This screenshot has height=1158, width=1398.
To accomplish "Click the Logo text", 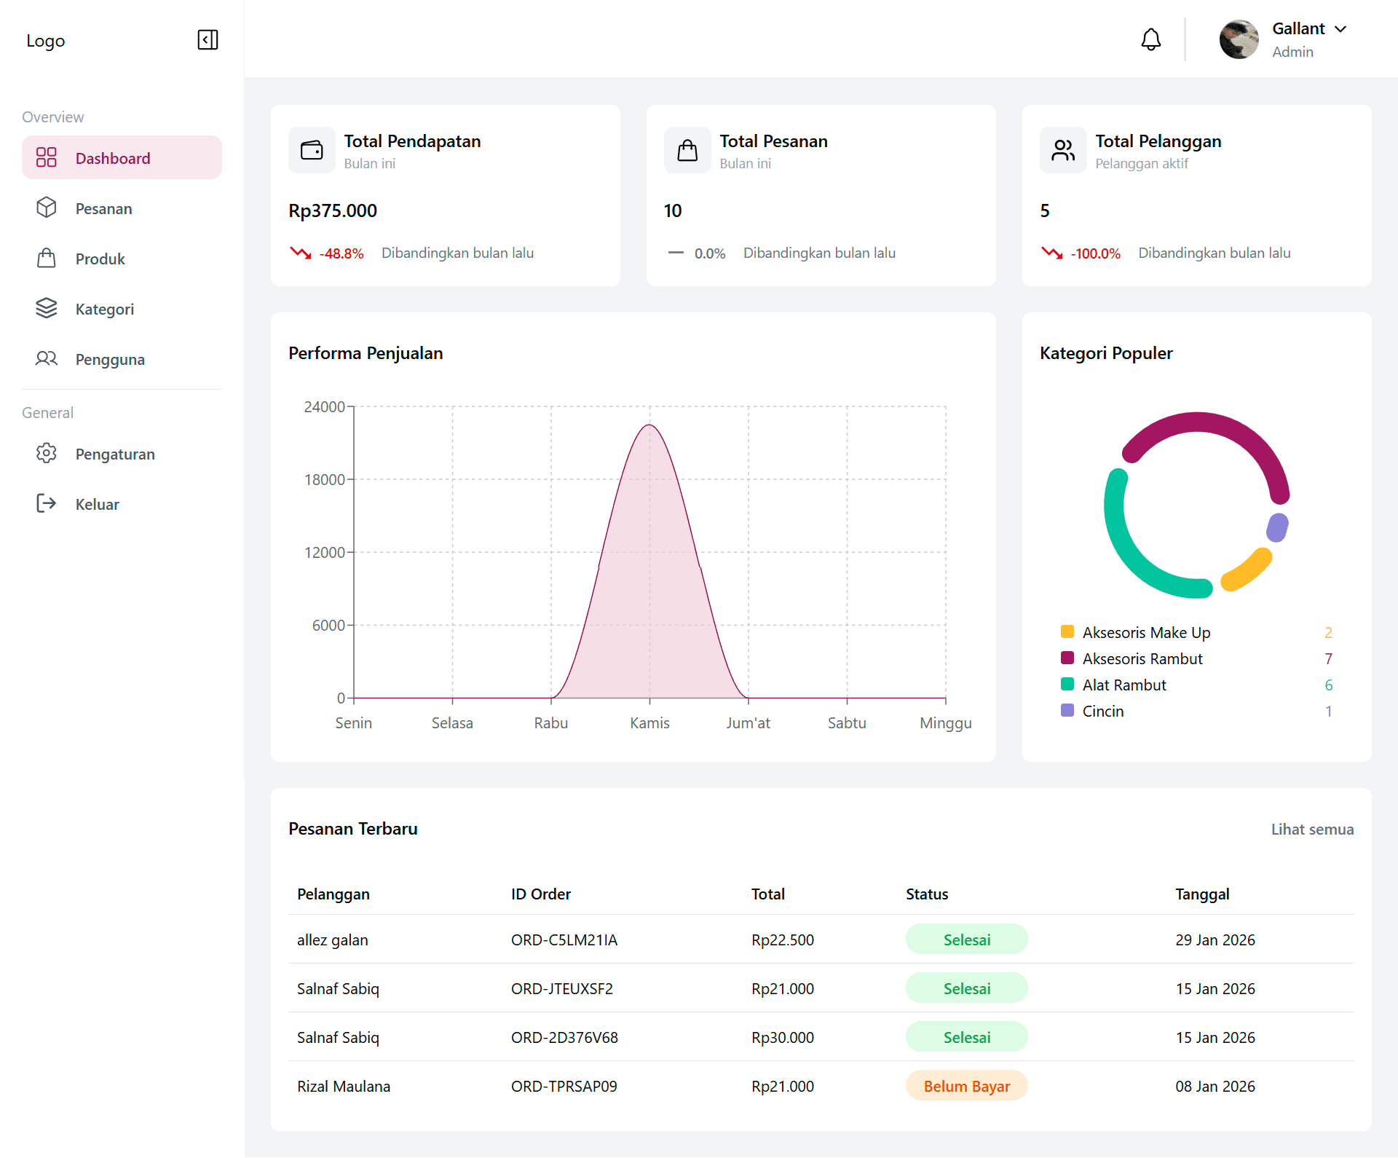I will pyautogui.click(x=46, y=41).
